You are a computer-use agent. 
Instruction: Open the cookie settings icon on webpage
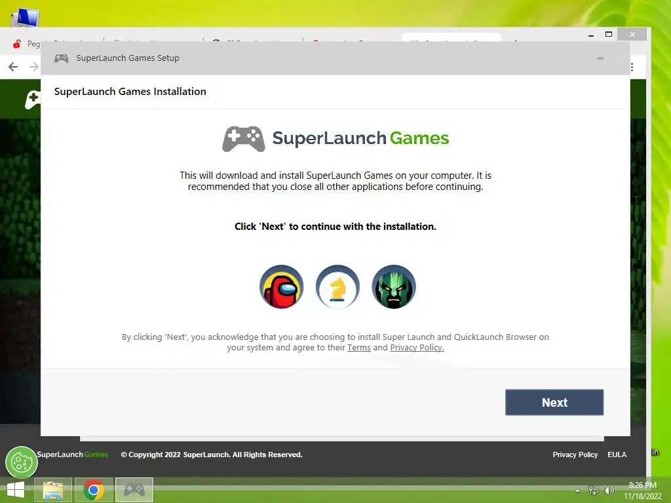click(x=22, y=462)
